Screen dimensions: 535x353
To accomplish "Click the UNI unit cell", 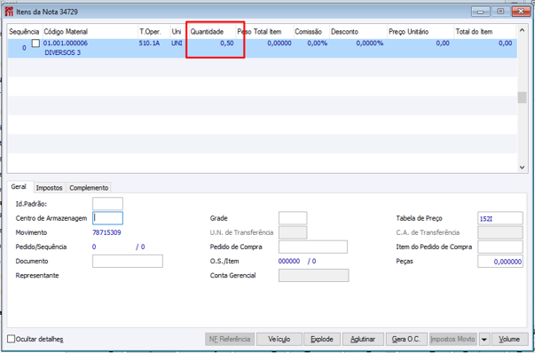I will coord(177,43).
